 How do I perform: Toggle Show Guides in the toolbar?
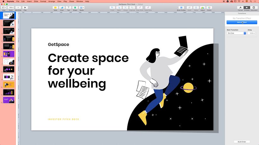181,7
